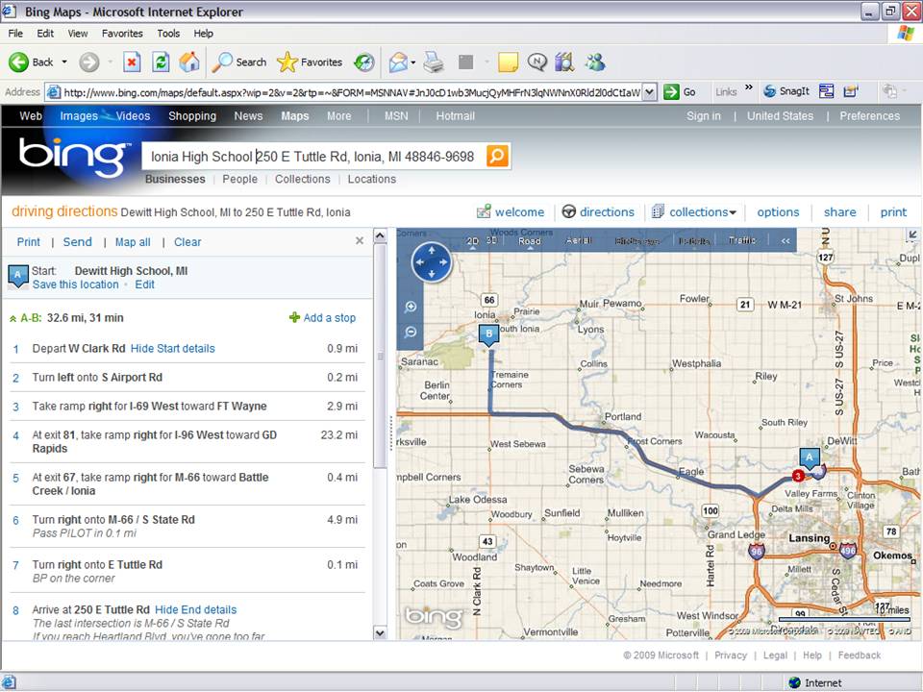Go to the Home page icon
Viewport: 923px width, 692px height.
189,62
